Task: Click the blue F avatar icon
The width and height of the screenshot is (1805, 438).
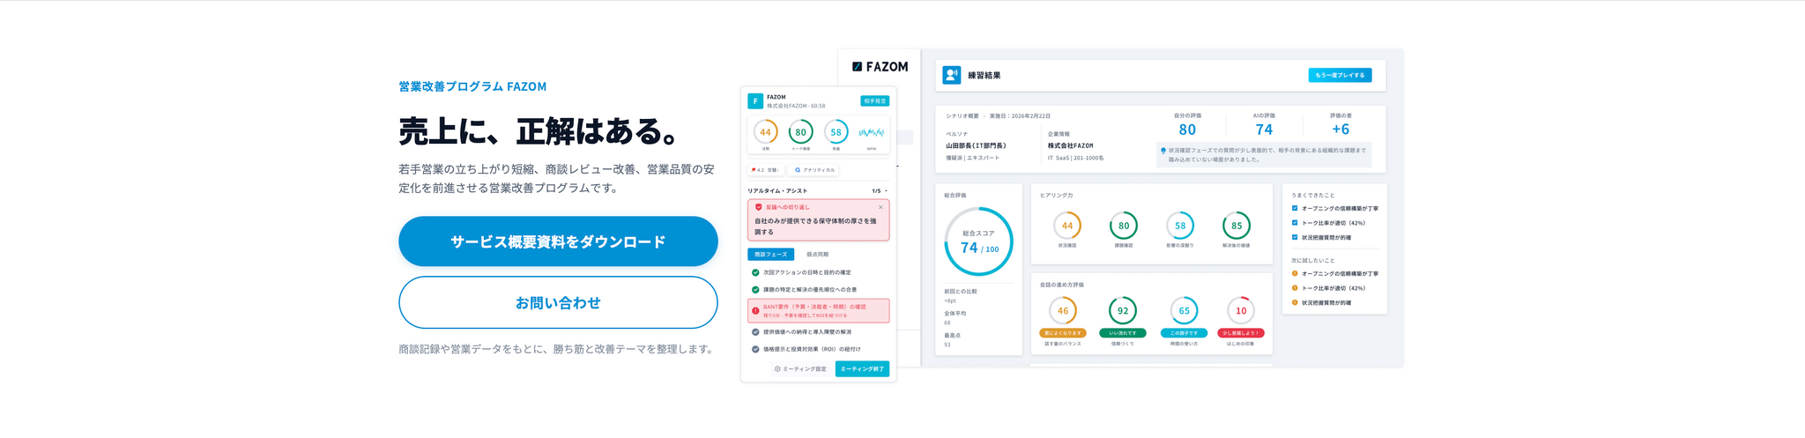Action: coord(755,101)
